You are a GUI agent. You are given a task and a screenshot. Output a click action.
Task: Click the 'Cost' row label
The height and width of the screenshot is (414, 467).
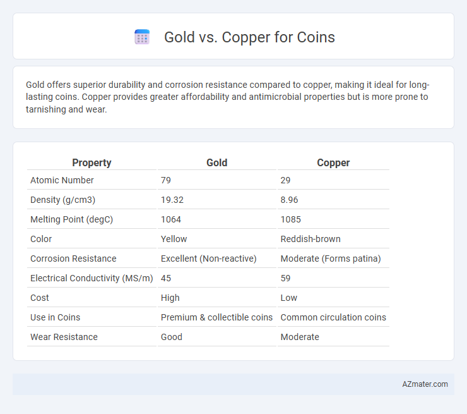[40, 298]
